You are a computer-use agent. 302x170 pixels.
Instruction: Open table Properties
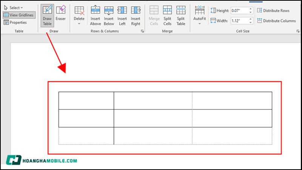point(15,23)
